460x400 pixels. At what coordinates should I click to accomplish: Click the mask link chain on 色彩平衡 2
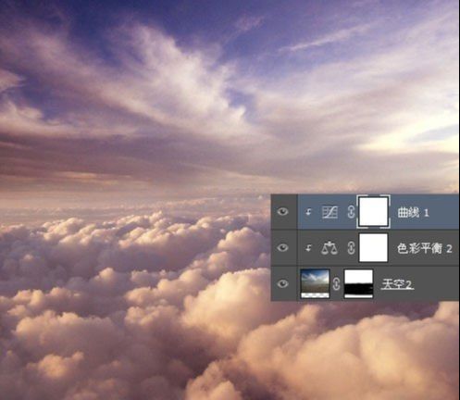click(351, 248)
